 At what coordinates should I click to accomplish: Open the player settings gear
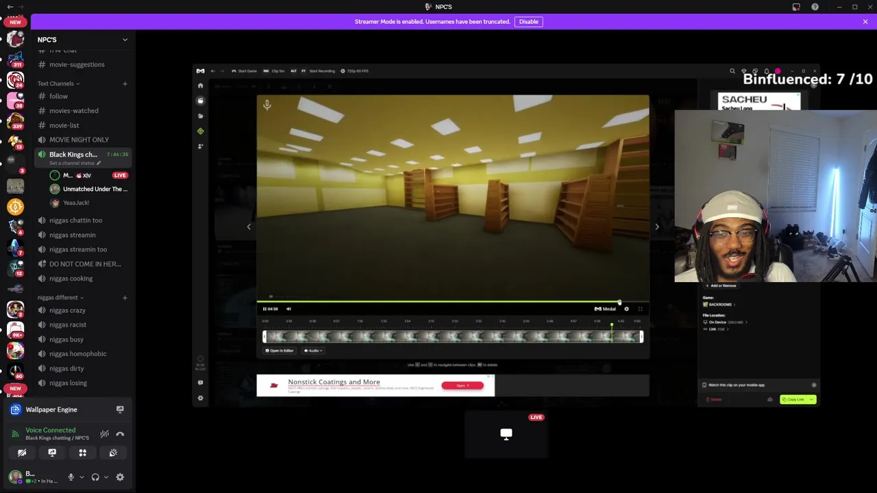point(626,309)
